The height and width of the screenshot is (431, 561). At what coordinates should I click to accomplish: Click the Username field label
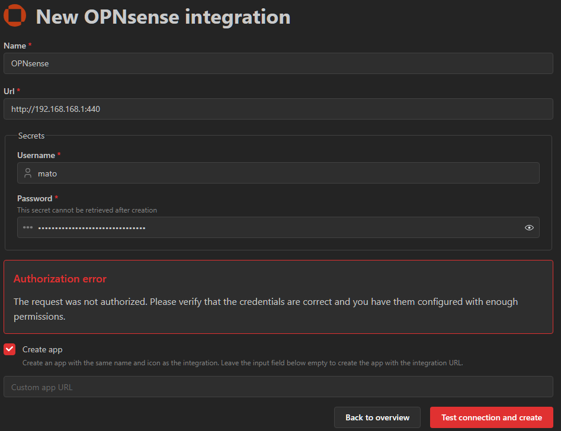[36, 155]
